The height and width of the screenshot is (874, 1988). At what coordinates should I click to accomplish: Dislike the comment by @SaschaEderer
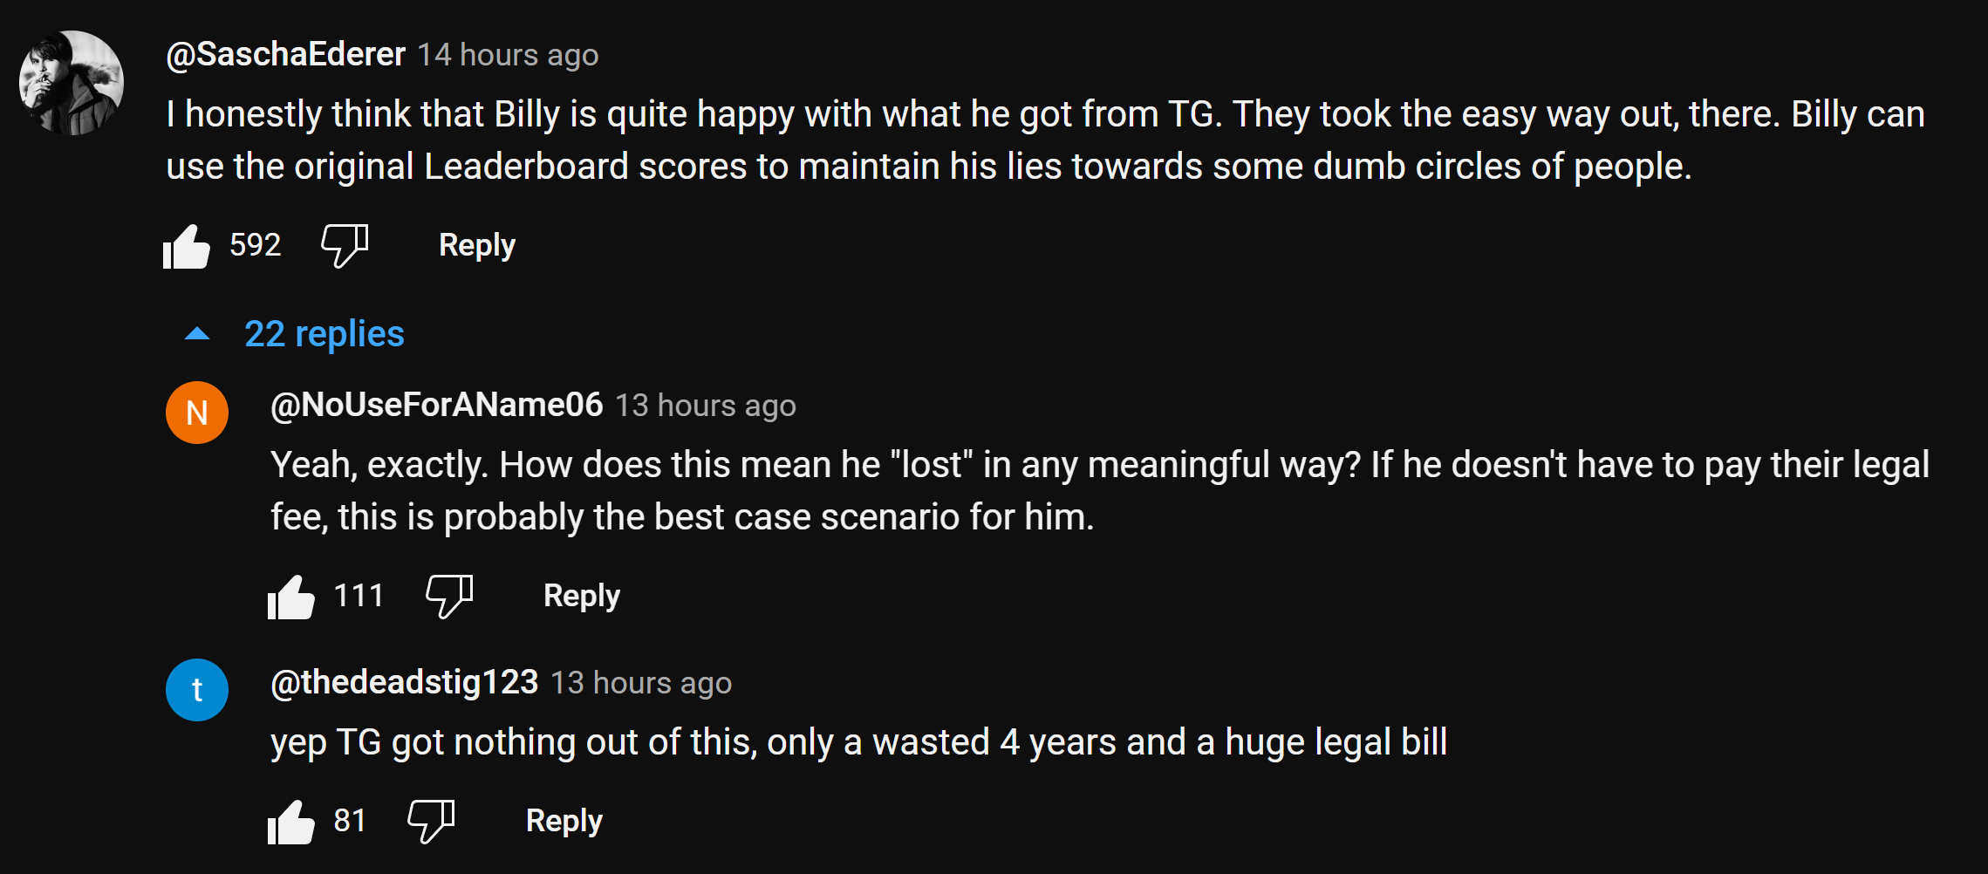[x=345, y=245]
